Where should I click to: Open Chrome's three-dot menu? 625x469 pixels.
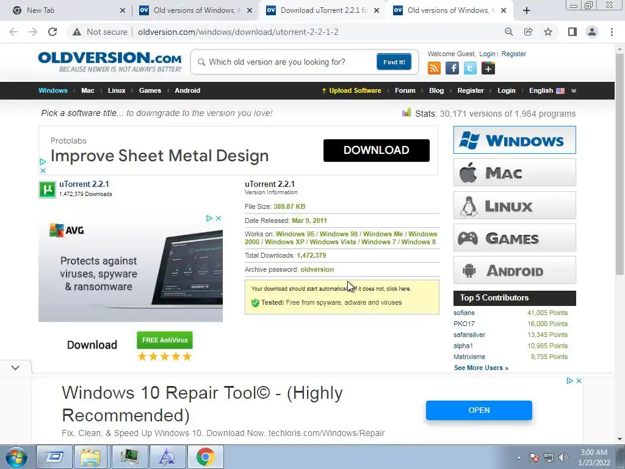612,32
